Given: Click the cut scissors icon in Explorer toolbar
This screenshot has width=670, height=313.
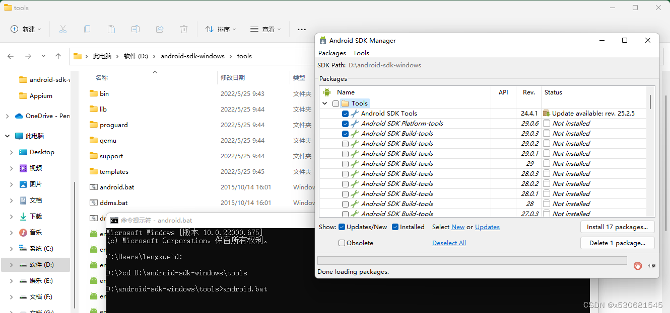Looking at the screenshot, I should [63, 29].
